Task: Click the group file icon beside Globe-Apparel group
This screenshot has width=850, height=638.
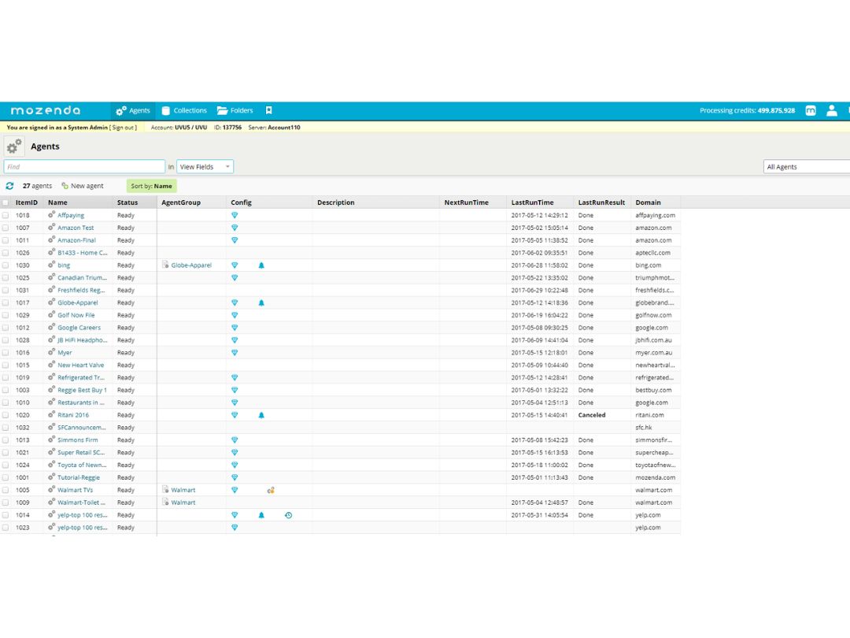Action: tap(165, 265)
